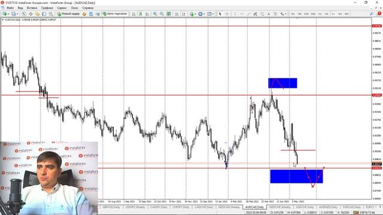Switch to candlestick chart icon
Viewport: 383px width, 215px height.
pos(141,14)
